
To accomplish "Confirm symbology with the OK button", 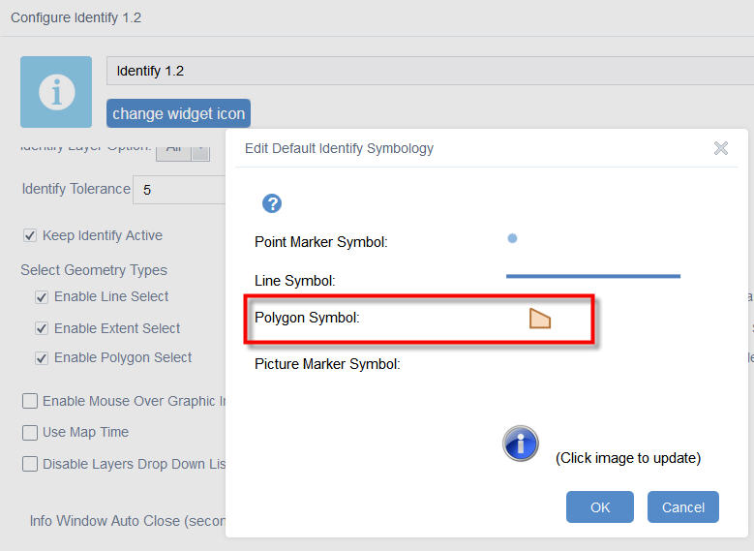I will tap(600, 507).
